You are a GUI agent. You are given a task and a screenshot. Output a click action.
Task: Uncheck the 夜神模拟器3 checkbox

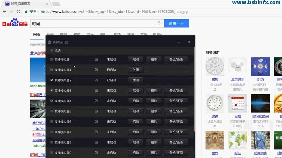pyautogui.click(x=52, y=90)
